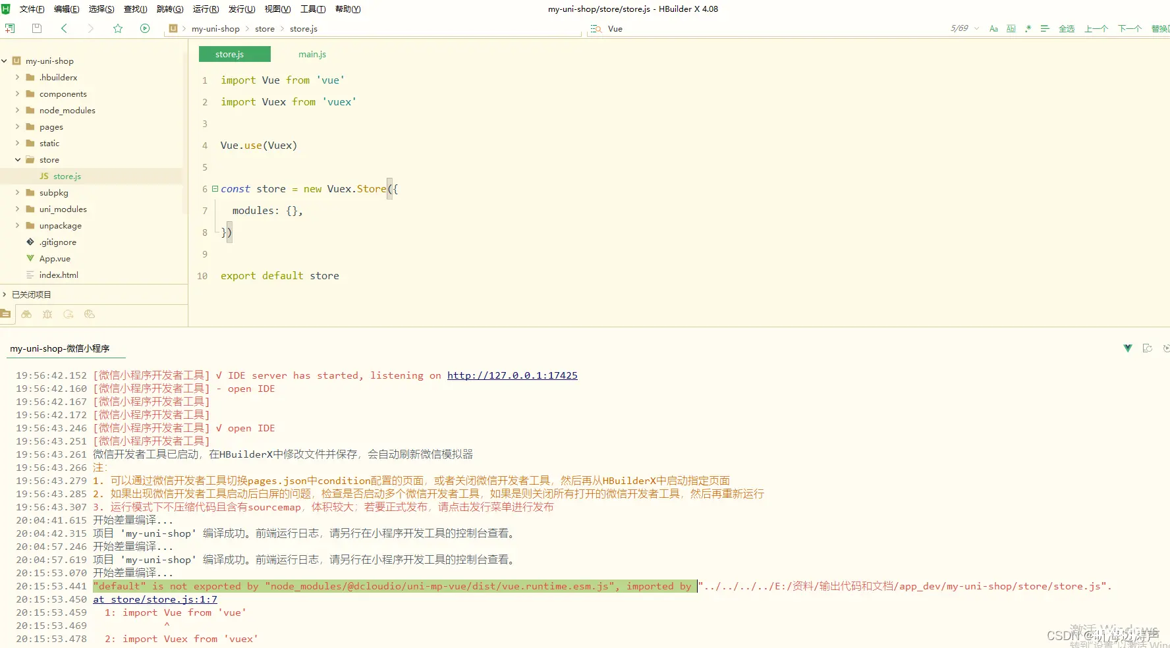The image size is (1170, 648).
Task: Switch to the store.js editor tab
Action: coord(235,54)
